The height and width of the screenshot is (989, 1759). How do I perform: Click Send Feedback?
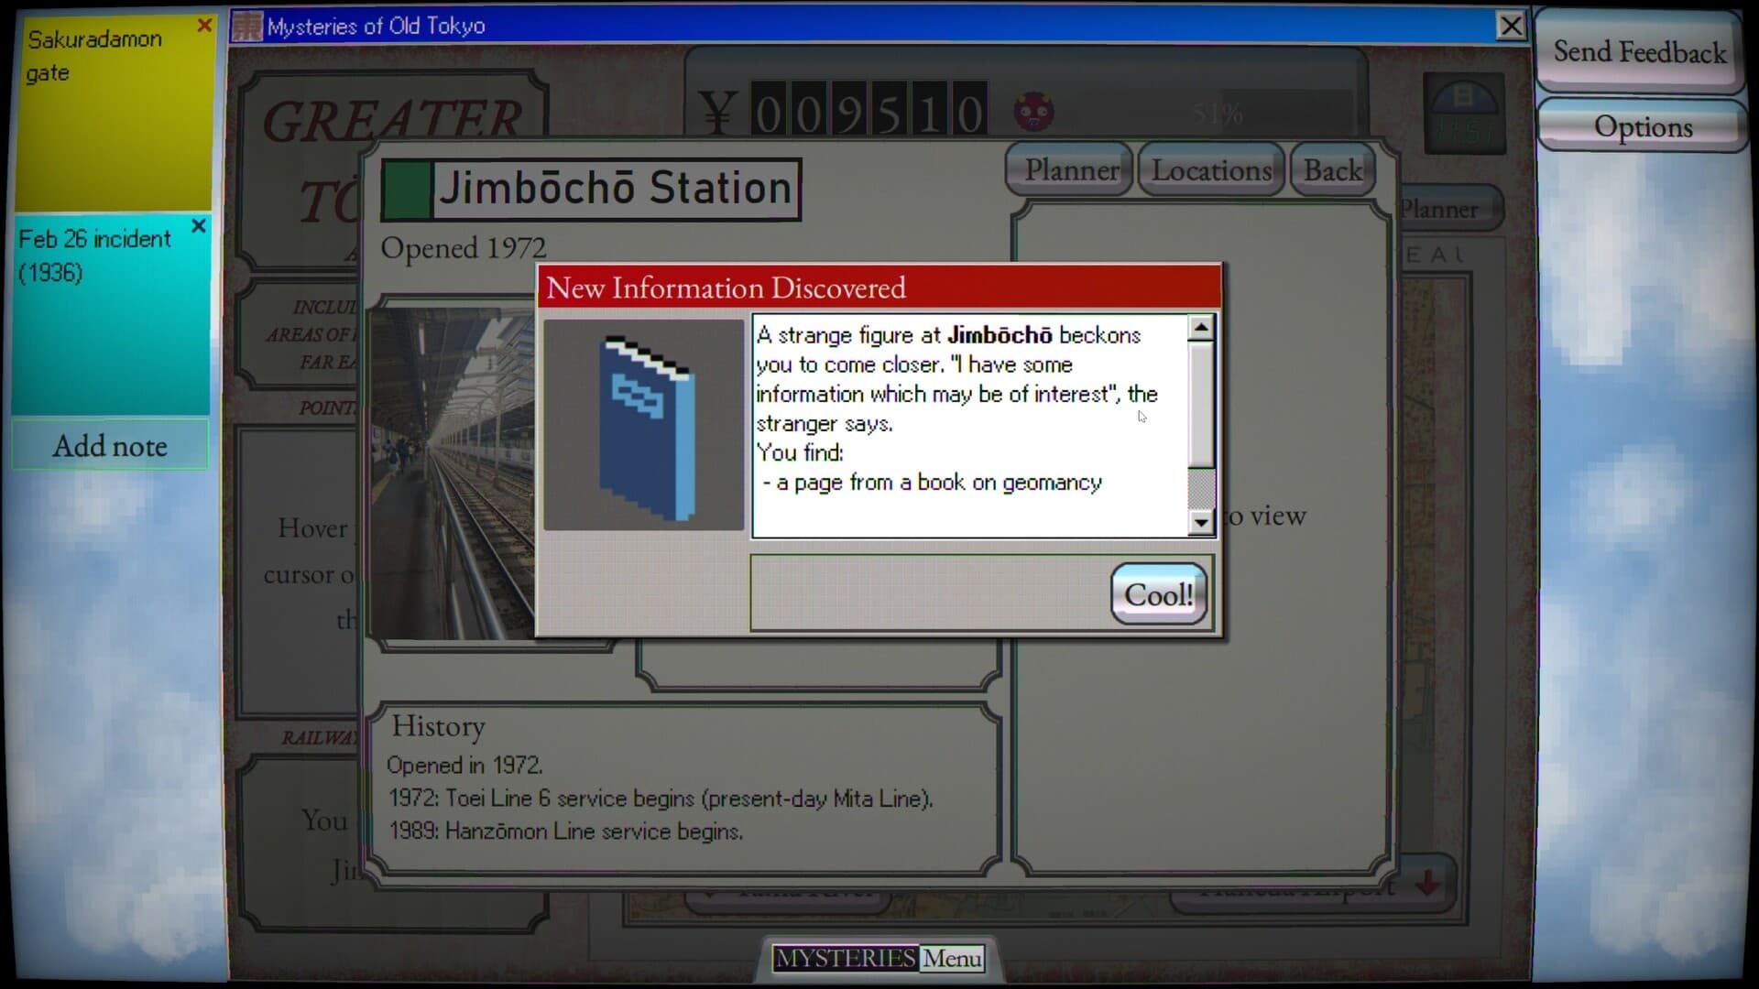(x=1638, y=52)
